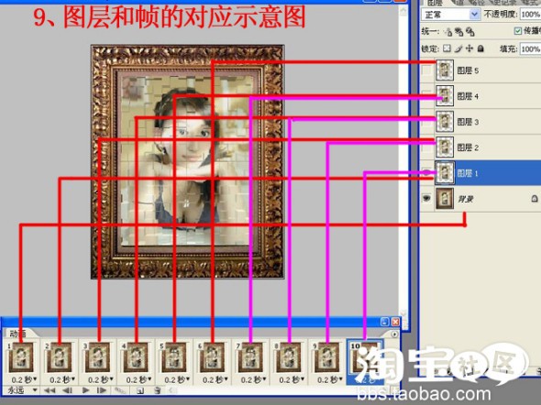The image size is (541, 405).
Task: Click the tween frames icon
Action: point(120,390)
